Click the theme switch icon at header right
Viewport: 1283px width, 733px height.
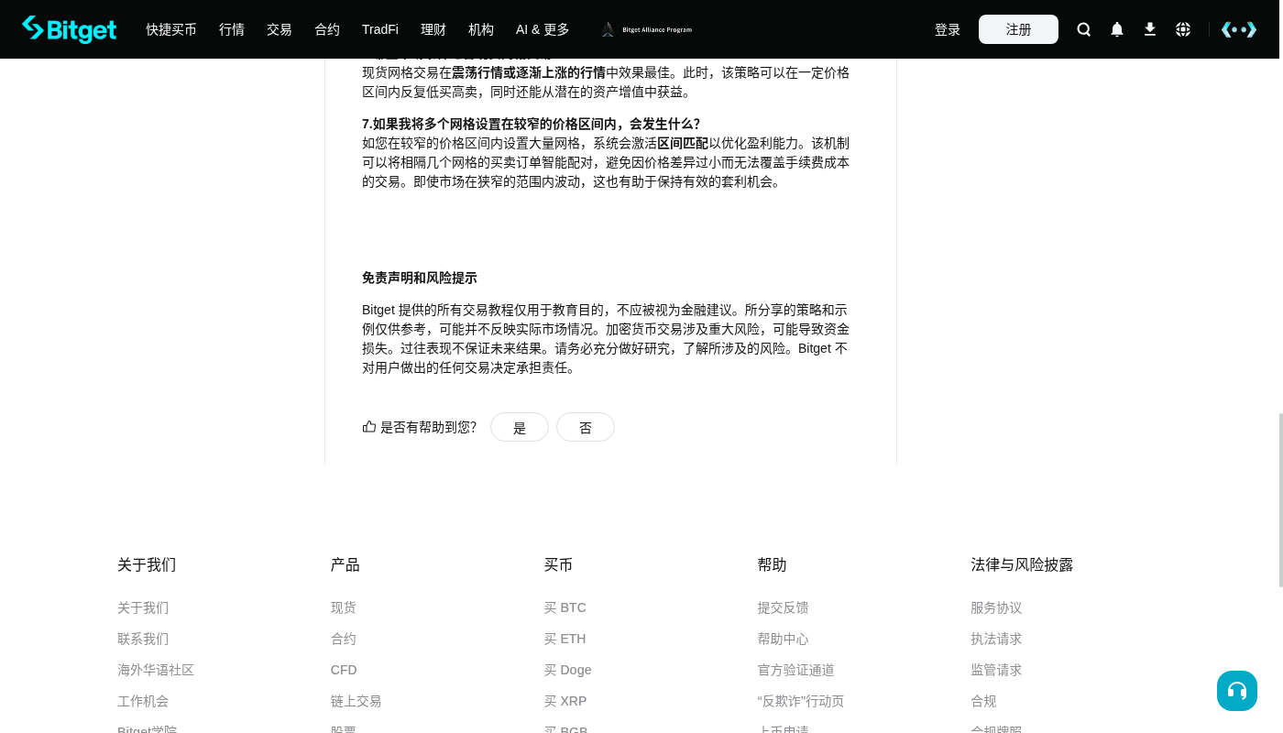1239,29
